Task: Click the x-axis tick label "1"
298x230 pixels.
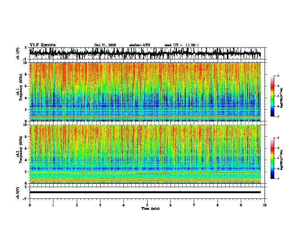Action: click(x=53, y=205)
